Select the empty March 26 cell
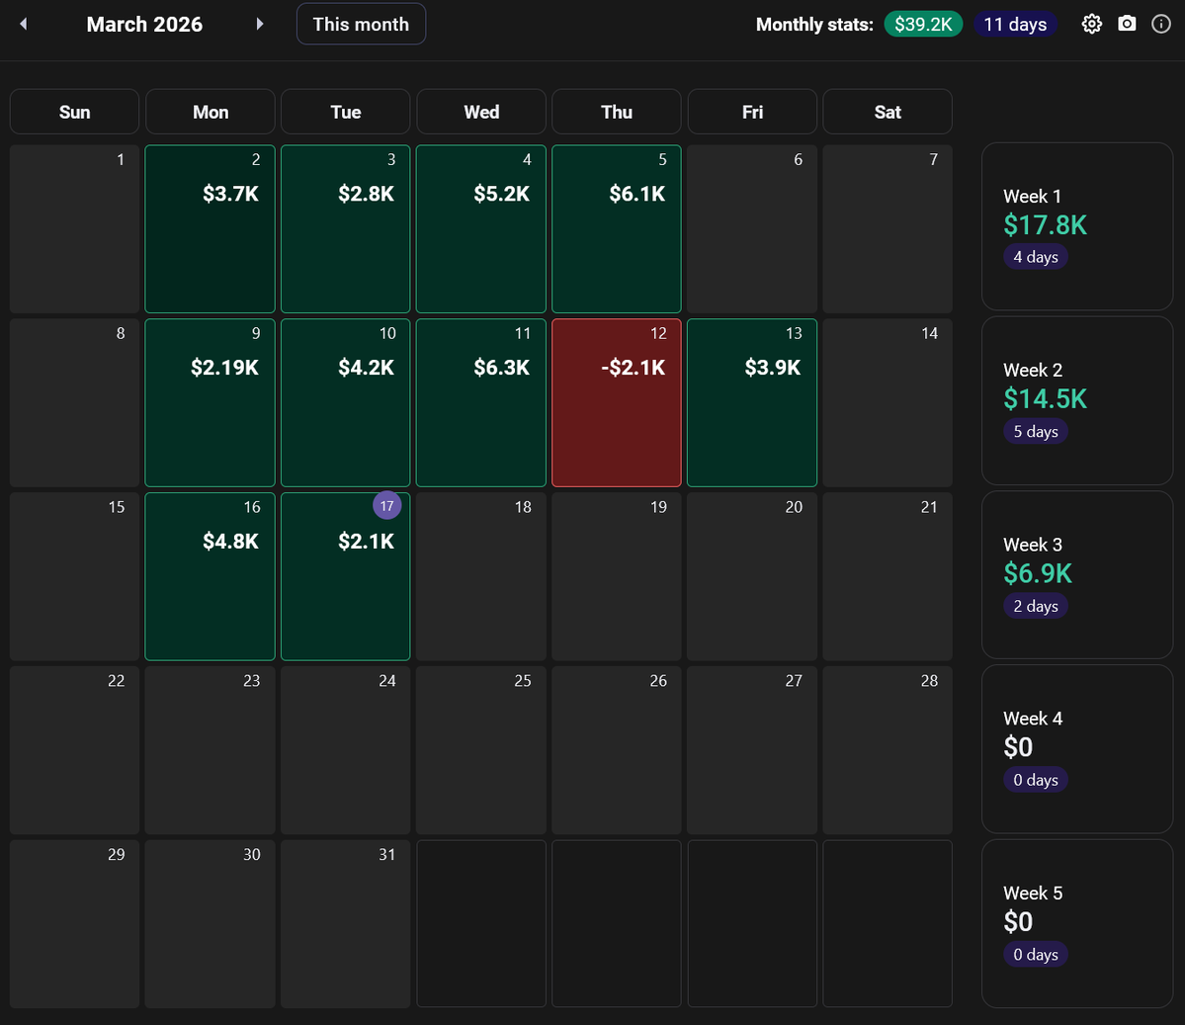1185x1025 pixels. point(617,750)
